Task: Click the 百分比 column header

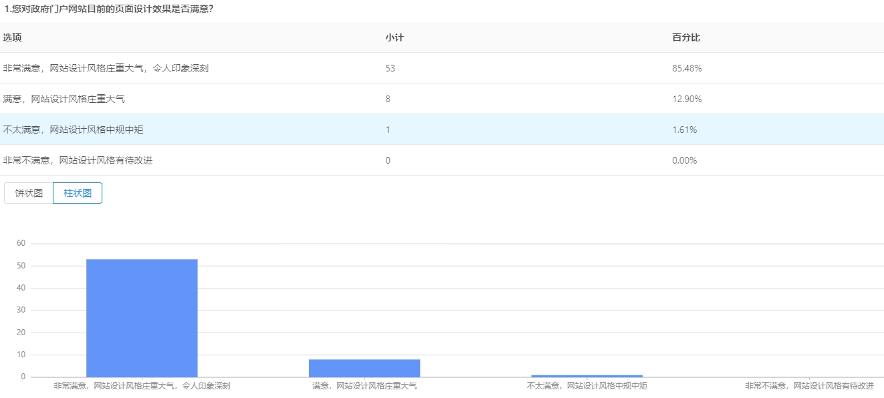Action: click(685, 37)
